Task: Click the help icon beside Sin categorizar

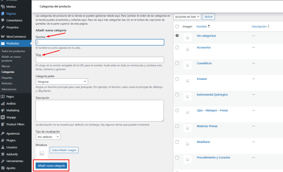Action: (x=177, y=36)
